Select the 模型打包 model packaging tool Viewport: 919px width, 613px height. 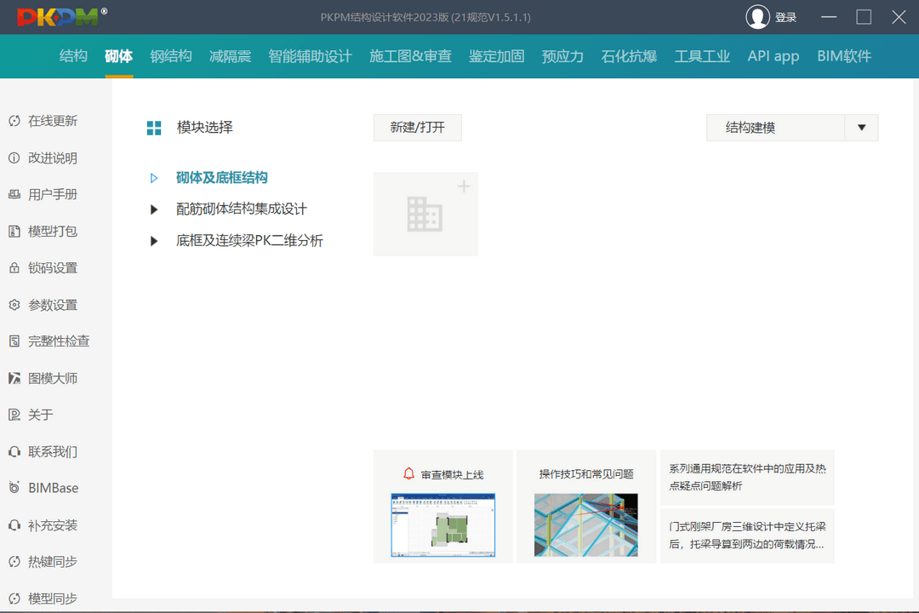51,231
